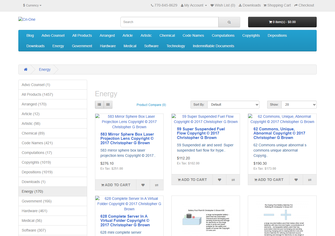The image size is (335, 236).
Task: Open 583 Mirror Sphere Box Laser product title
Action: pos(127,138)
